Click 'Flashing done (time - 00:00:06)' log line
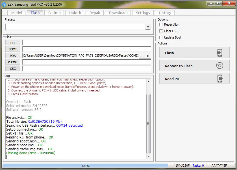237x170 pixels. pyautogui.click(x=31, y=153)
